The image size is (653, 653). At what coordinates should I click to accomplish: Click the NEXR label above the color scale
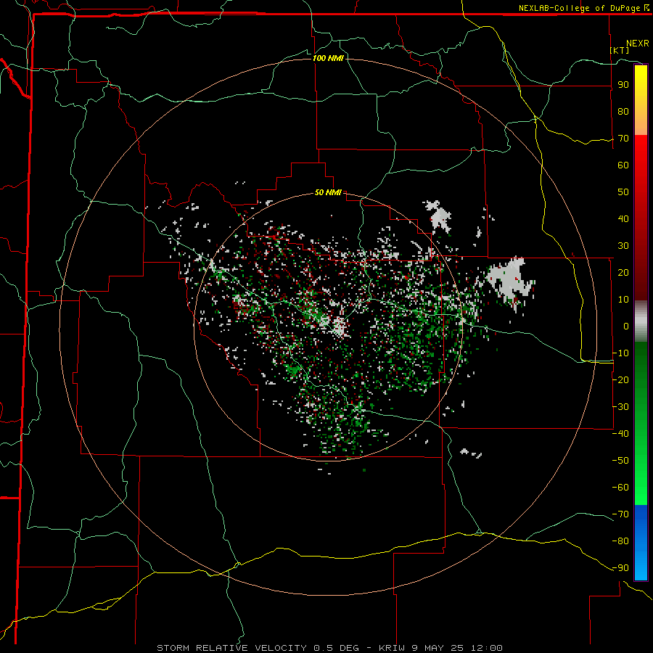click(x=638, y=43)
